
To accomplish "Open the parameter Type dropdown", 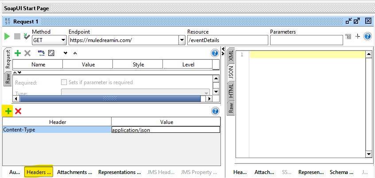I will 206,93.
